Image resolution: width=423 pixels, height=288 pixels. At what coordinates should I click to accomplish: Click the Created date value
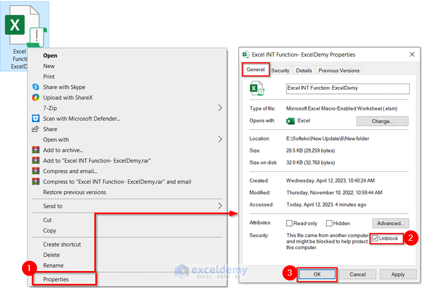coord(330,181)
